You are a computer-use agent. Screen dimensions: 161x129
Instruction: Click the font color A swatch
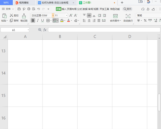coord(68,20)
